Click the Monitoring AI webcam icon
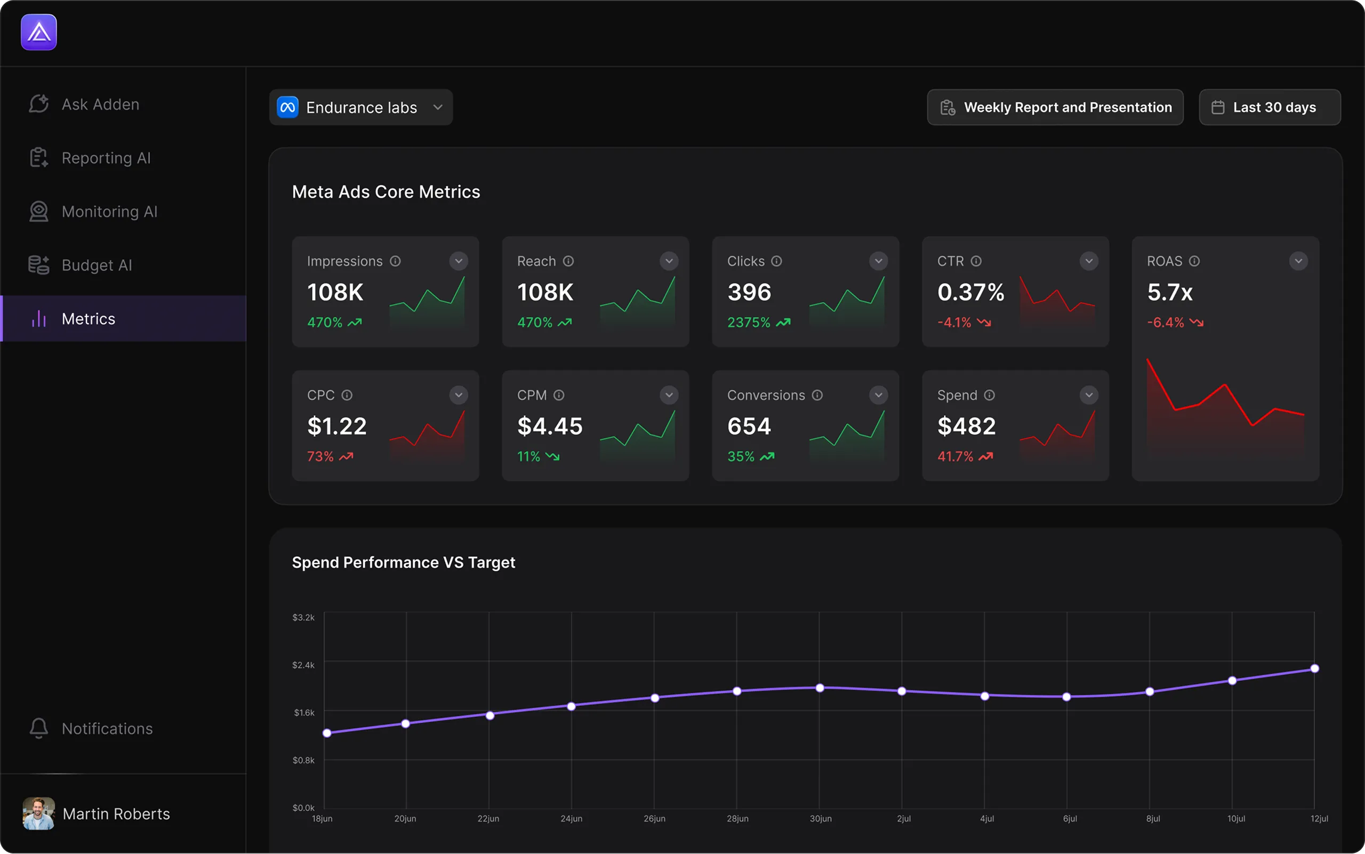Image resolution: width=1365 pixels, height=854 pixels. 38,211
